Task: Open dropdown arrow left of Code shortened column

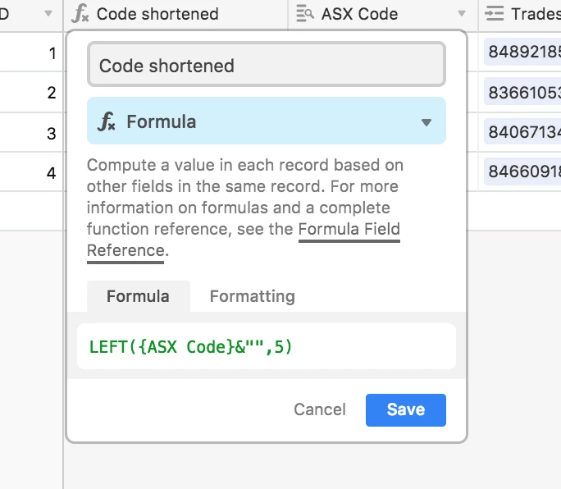Action: (48, 14)
